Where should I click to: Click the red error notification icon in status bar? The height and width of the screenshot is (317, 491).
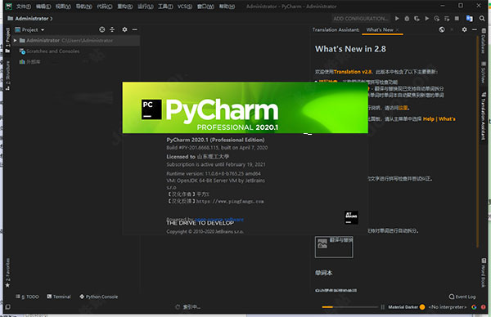(484, 307)
